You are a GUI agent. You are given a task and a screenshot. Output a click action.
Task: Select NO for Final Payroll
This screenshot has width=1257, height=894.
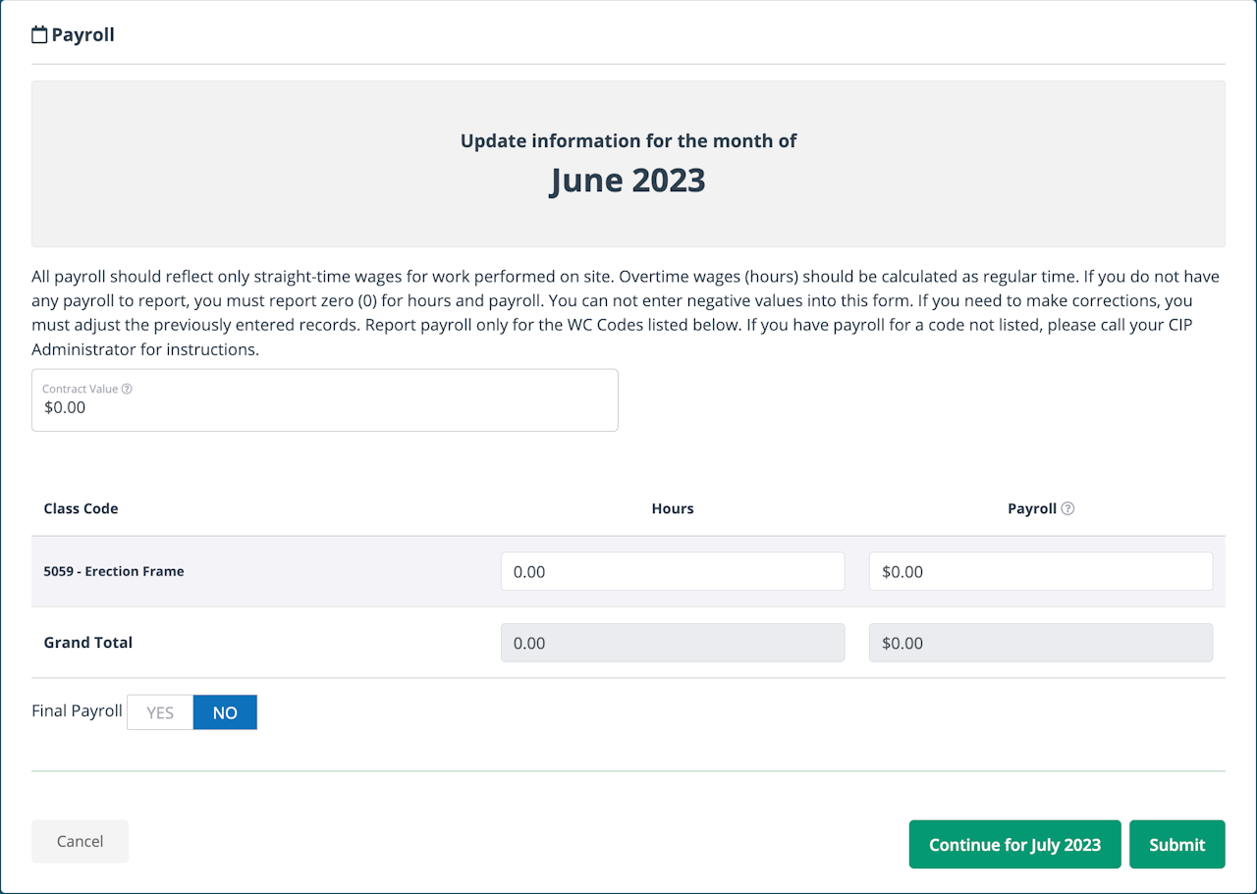(225, 712)
